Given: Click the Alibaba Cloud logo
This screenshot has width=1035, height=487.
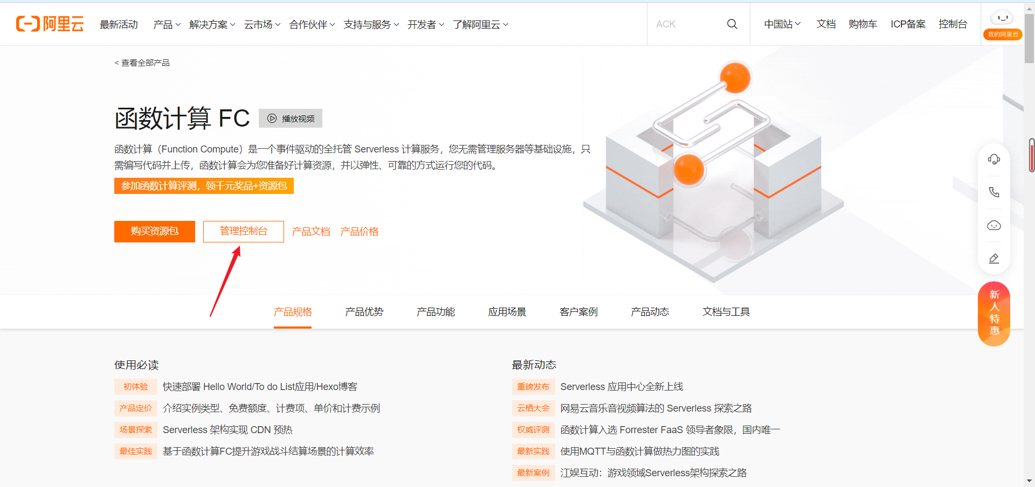Looking at the screenshot, I should click(x=50, y=24).
